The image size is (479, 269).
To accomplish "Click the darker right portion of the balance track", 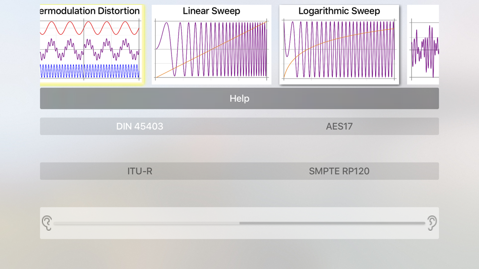I will 332,223.
